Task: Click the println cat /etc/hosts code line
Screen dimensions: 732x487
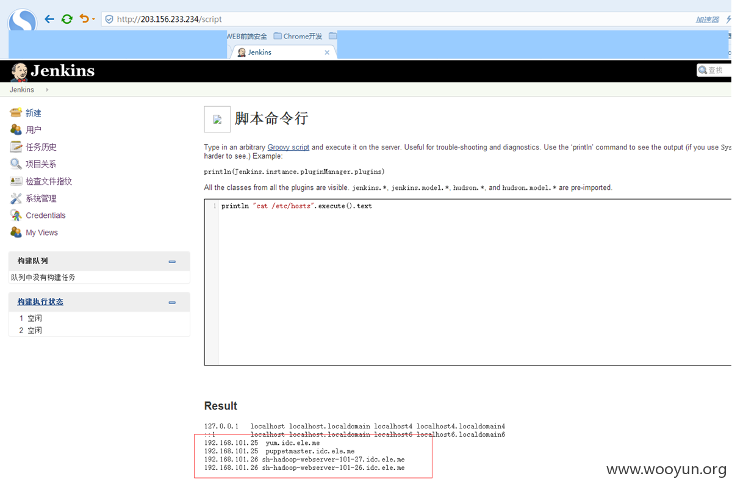Action: 296,206
